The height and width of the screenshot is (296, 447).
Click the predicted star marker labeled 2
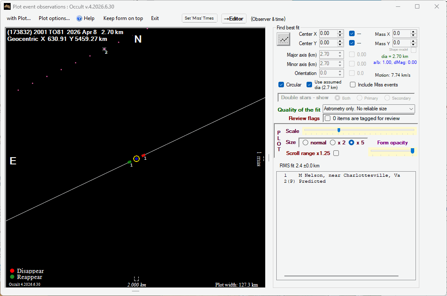(104, 49)
